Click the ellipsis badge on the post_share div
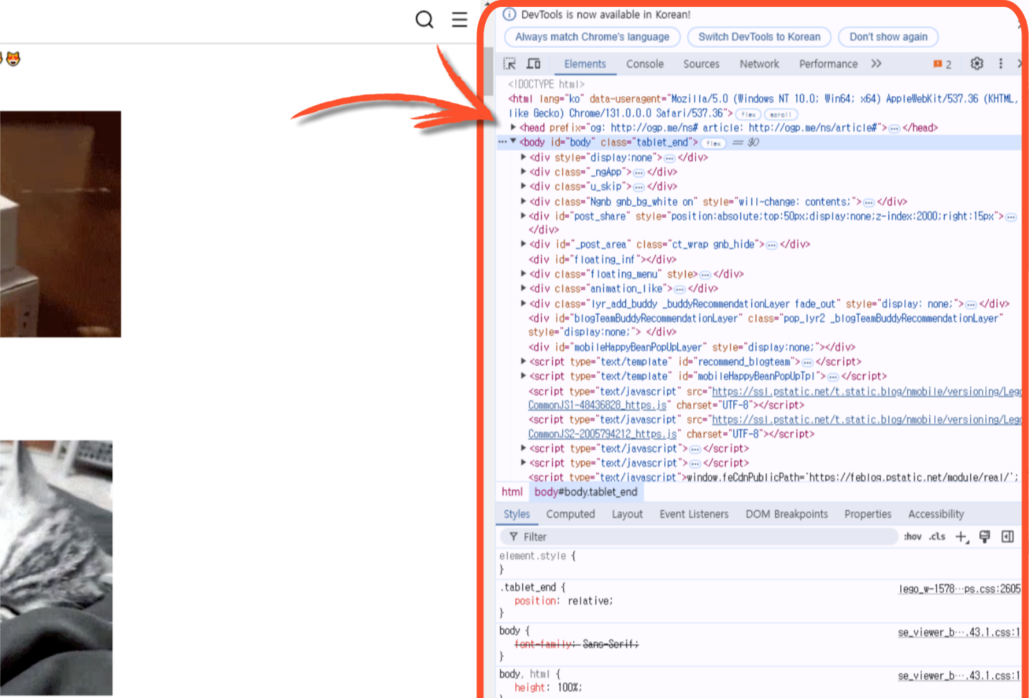This screenshot has width=1029, height=698. (x=1011, y=217)
